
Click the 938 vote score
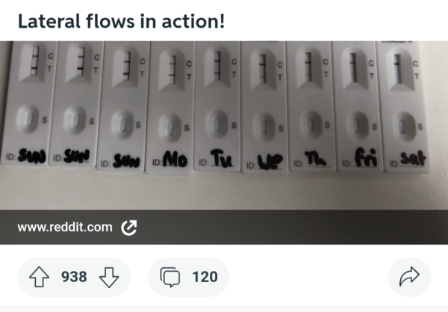pyautogui.click(x=74, y=278)
